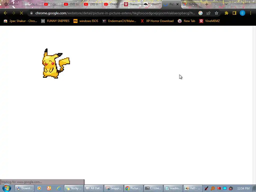Click the Google icon in the address bar
This screenshot has width=256, height=192.
tap(200, 13)
